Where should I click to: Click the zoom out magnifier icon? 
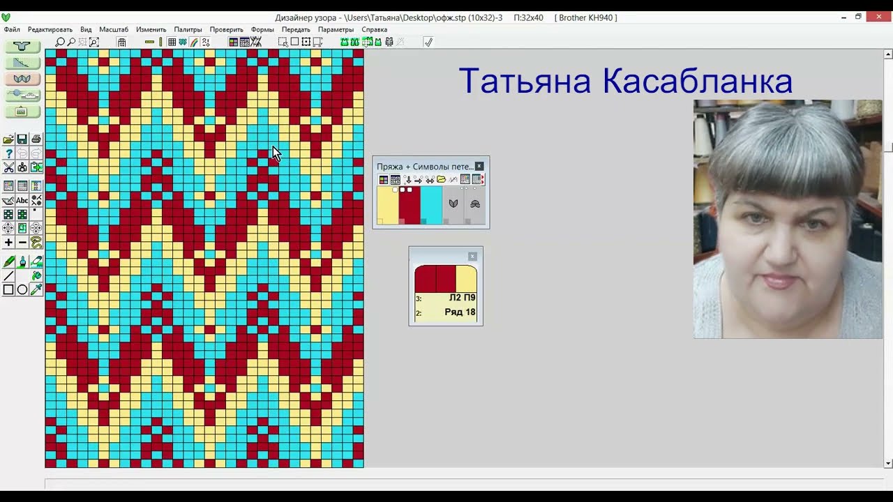[71, 42]
